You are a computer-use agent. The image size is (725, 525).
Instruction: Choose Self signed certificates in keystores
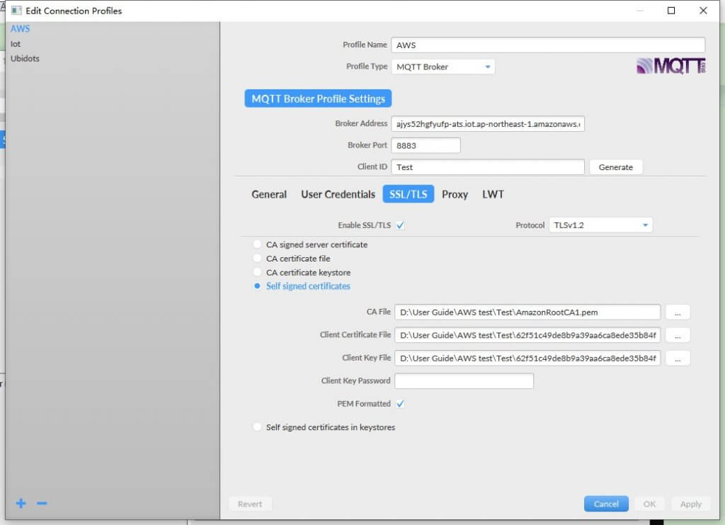coord(256,427)
